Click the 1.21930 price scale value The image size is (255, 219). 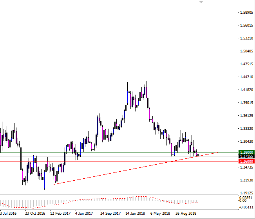247,180
